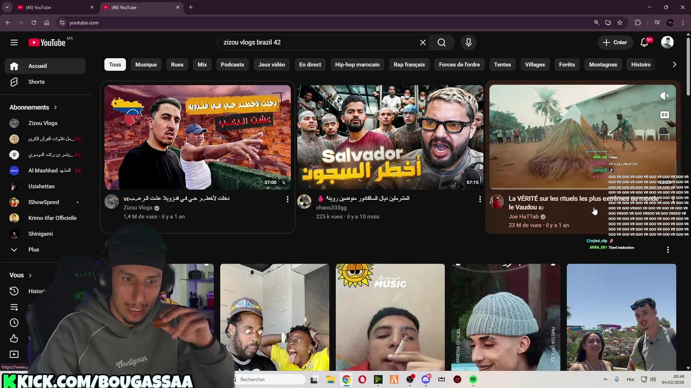This screenshot has height=388, width=691.
Task: Open the Joe HaTTab channel link
Action: point(524,217)
